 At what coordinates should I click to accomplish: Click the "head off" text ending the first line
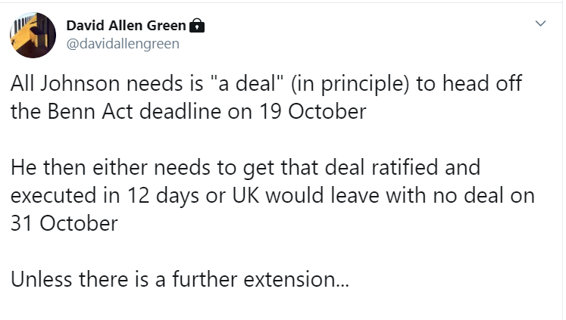[482, 84]
